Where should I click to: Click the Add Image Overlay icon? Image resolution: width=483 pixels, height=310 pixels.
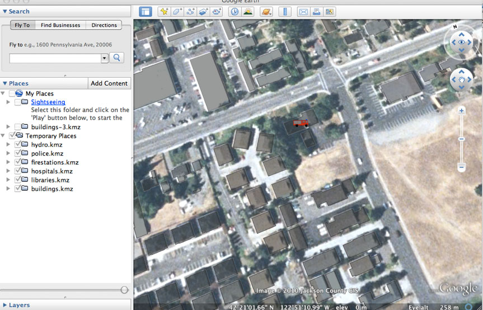[204, 11]
